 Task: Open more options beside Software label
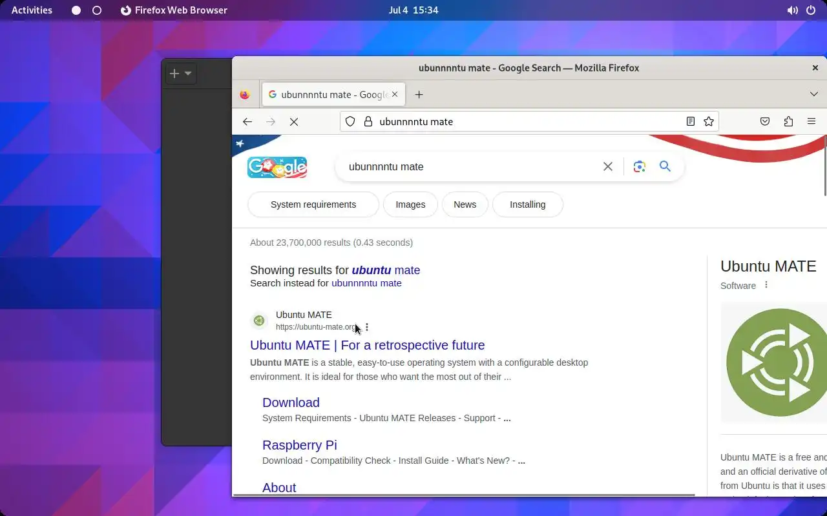(766, 285)
